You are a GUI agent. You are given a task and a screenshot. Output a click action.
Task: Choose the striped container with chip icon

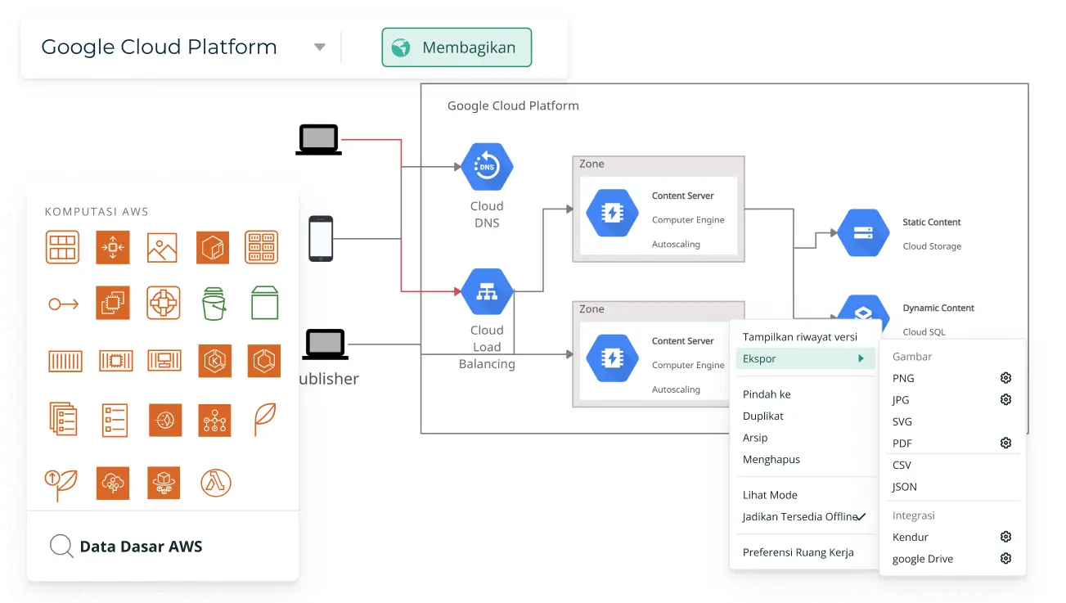(115, 361)
